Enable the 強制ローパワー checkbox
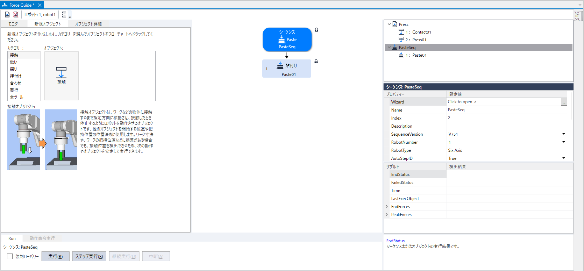The height and width of the screenshot is (271, 584). click(x=10, y=256)
